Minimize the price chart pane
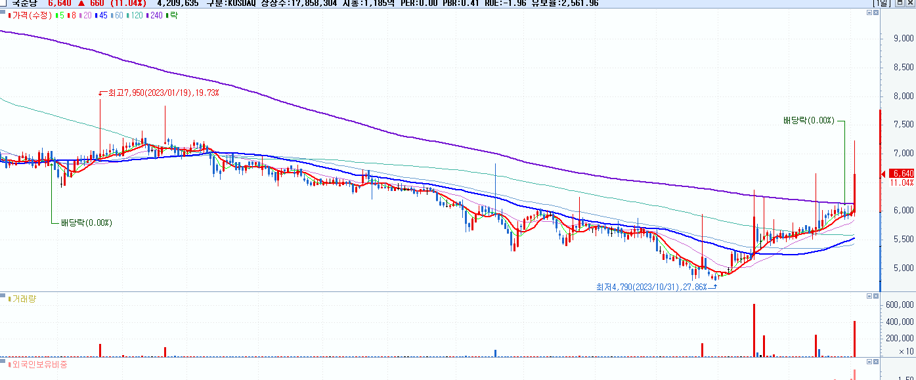This screenshot has height=380, width=916. [869, 14]
